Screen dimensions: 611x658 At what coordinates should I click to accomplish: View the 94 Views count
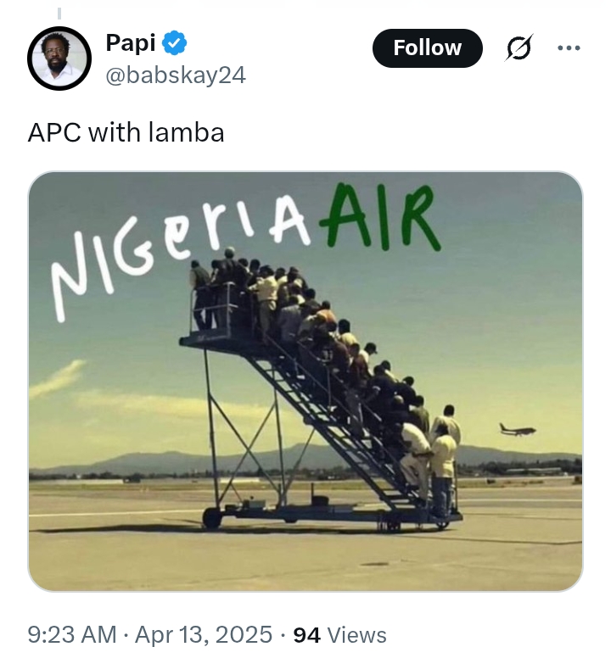tap(306, 634)
